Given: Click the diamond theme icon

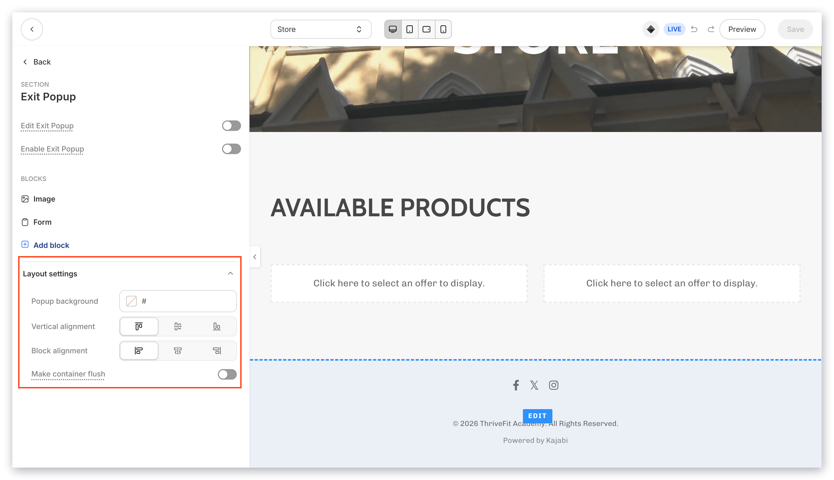Looking at the screenshot, I should tap(650, 29).
